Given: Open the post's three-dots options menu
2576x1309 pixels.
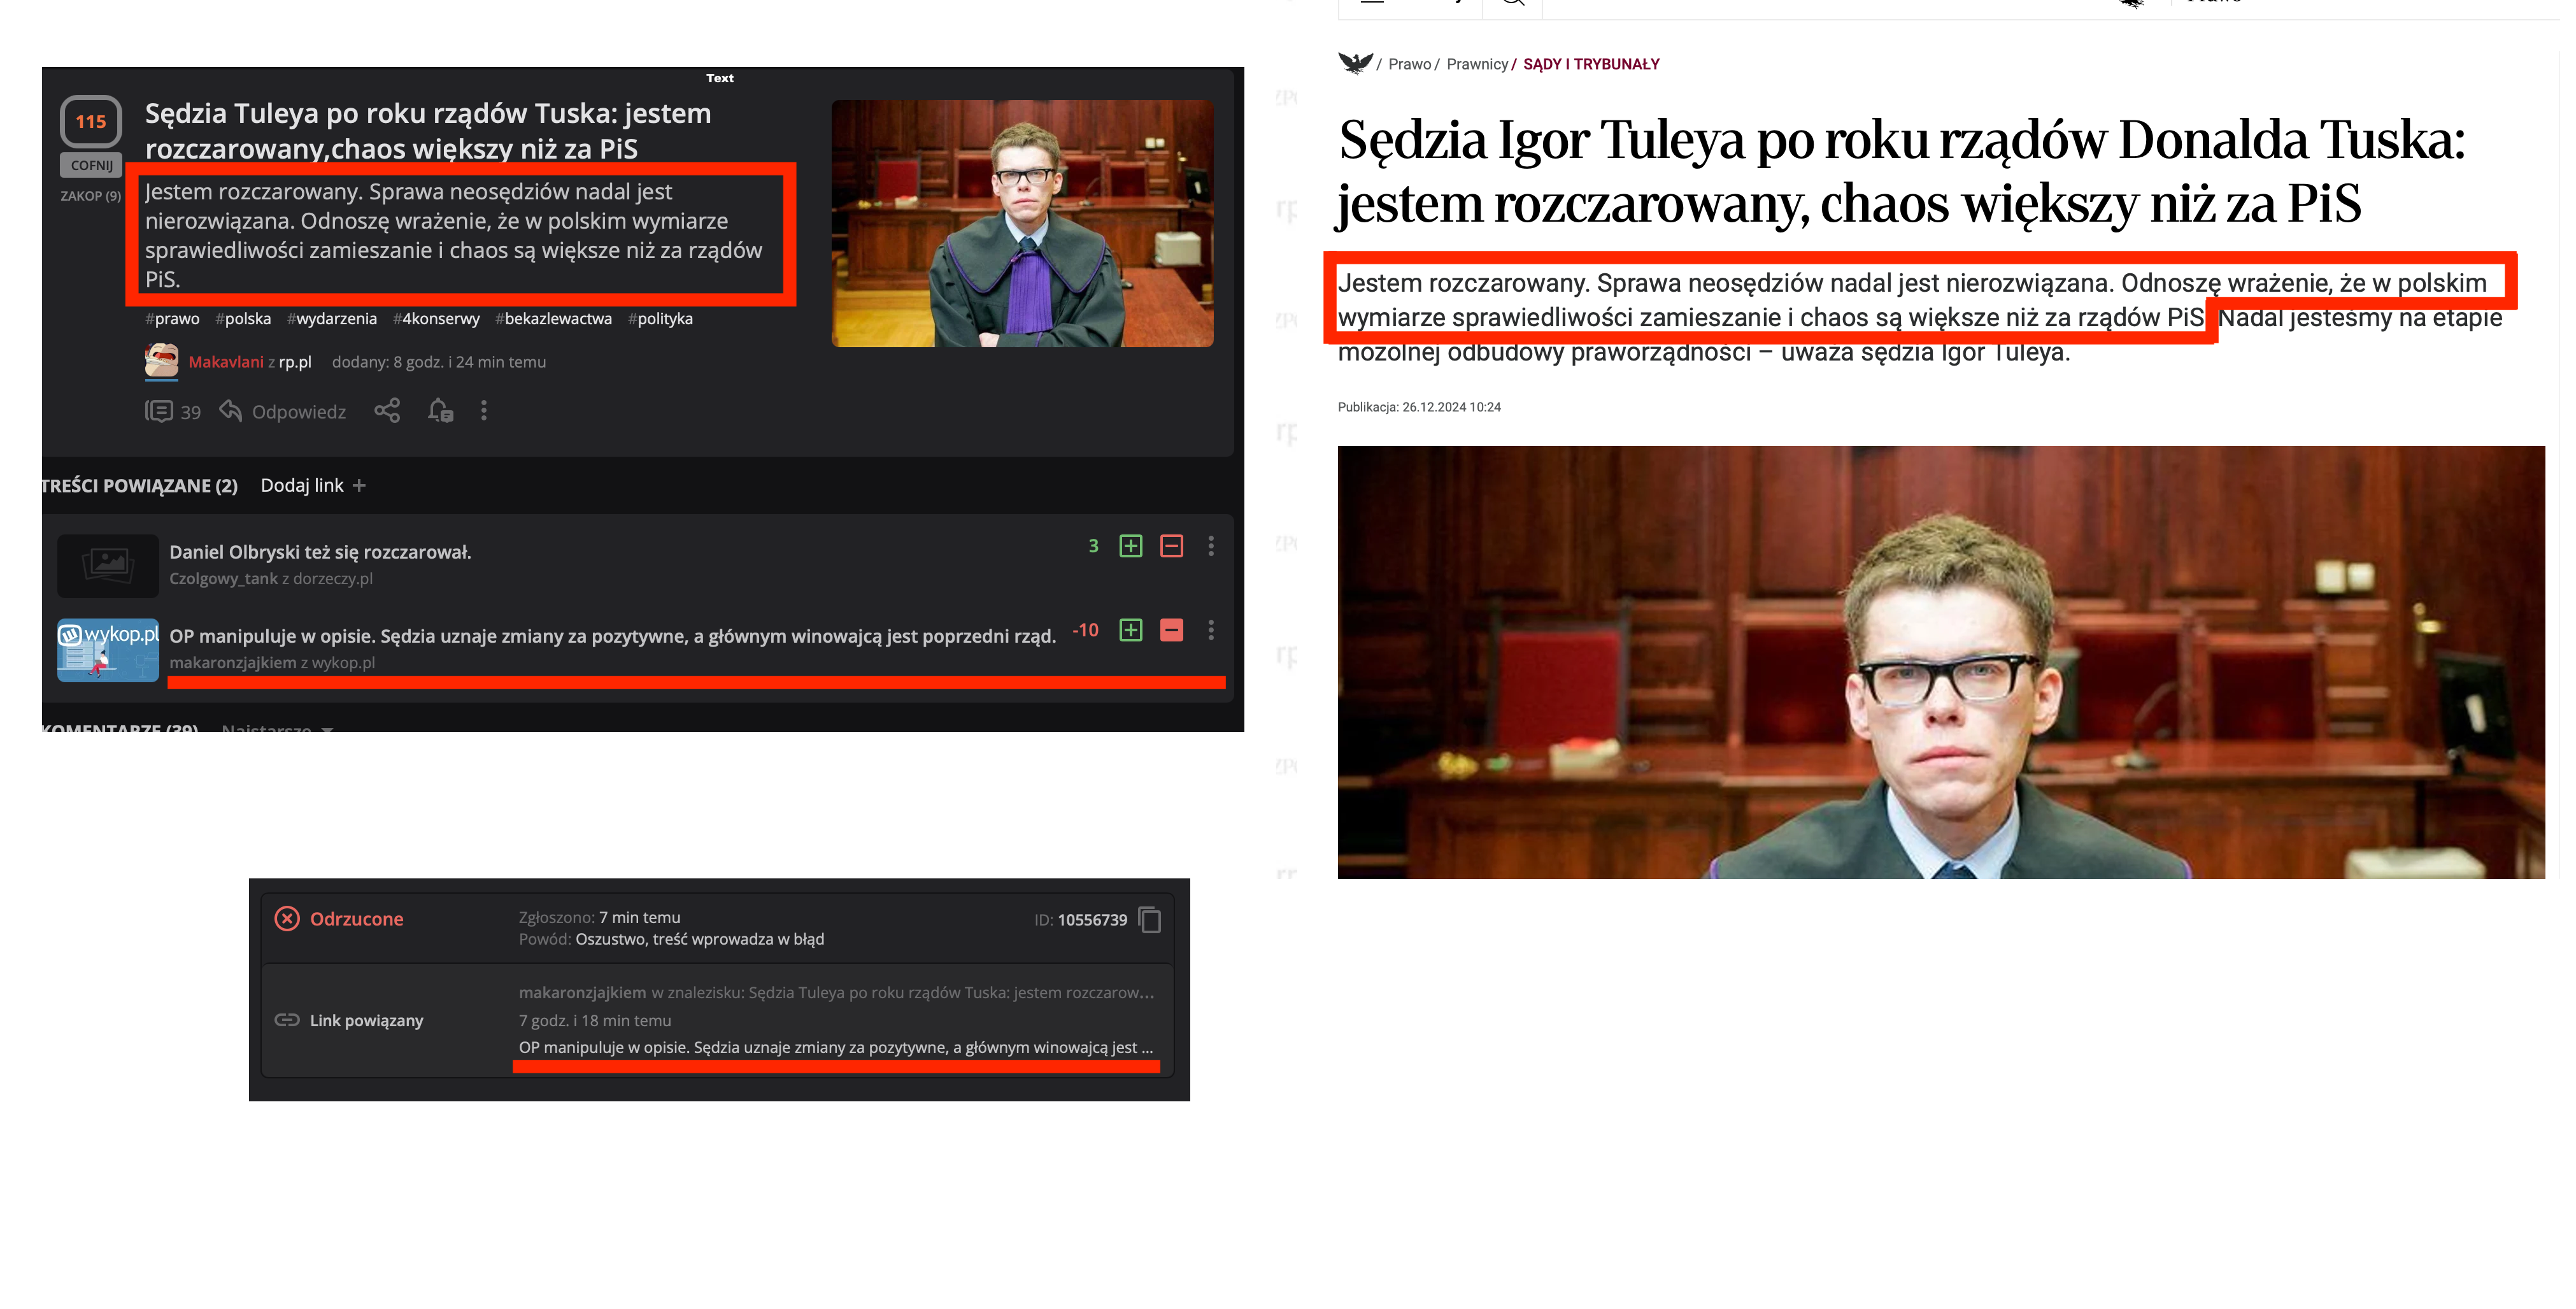Looking at the screenshot, I should [x=484, y=411].
